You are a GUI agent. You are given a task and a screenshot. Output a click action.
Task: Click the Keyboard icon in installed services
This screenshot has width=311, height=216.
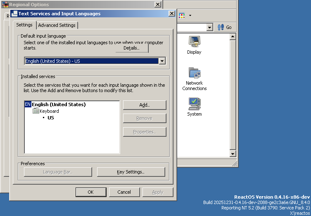click(x=36, y=111)
